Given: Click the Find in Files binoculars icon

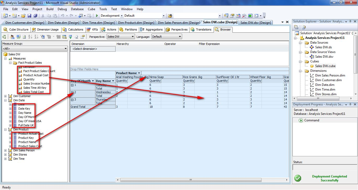Looking at the screenshot, I should click(170, 16).
